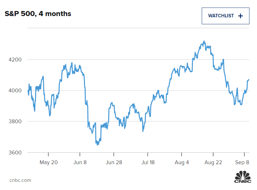Screen dimensions: 257x190
Task: Select the 3600 y-axis value
Action: (x=16, y=153)
